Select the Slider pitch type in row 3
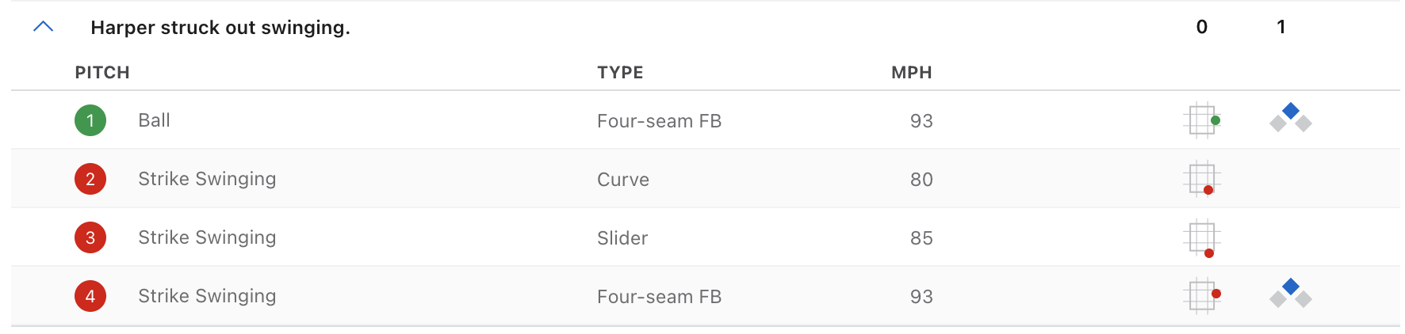The width and height of the screenshot is (1405, 334). point(622,238)
